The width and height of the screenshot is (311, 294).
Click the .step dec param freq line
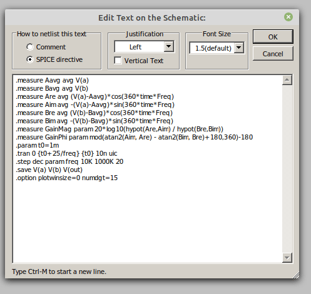(69, 161)
